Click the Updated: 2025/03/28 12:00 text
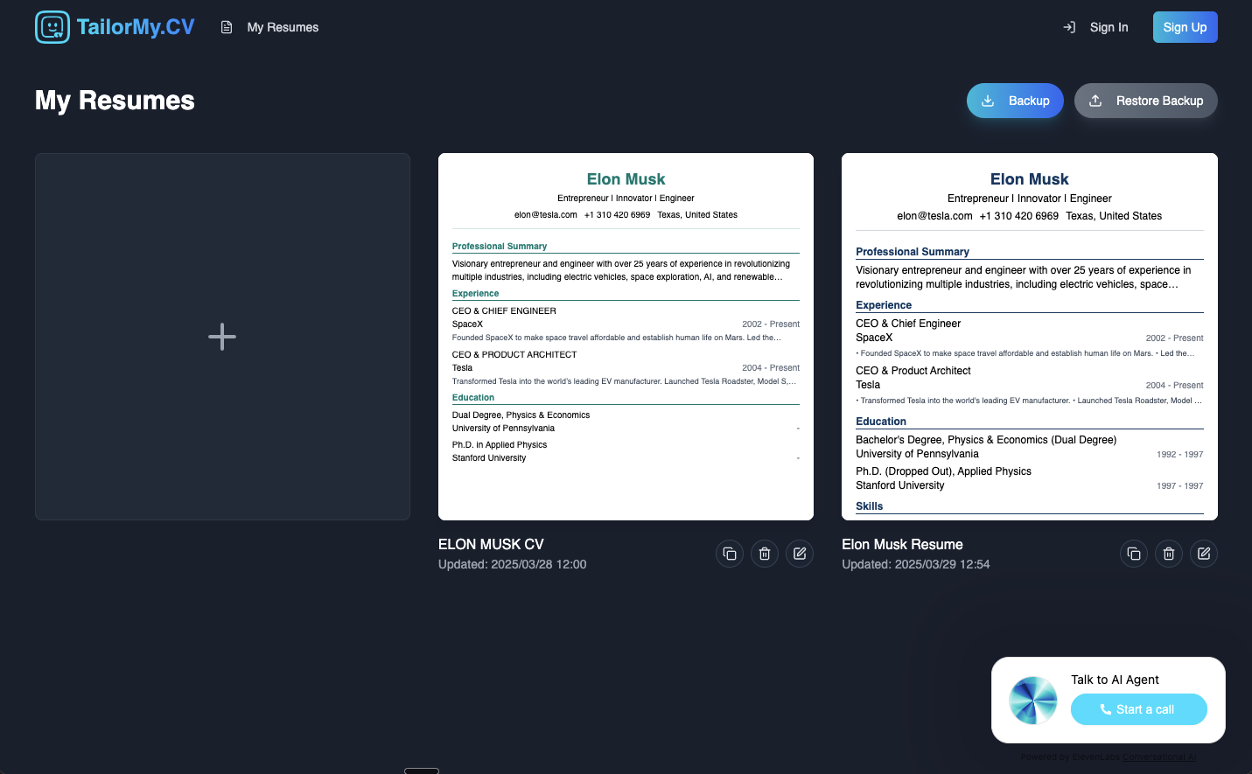Screen dimensions: 1252x774 click(x=512, y=564)
